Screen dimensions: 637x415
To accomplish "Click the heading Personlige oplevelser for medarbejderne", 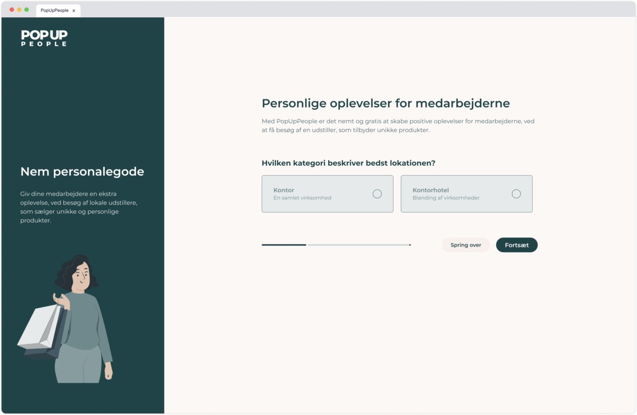I will [x=385, y=103].
